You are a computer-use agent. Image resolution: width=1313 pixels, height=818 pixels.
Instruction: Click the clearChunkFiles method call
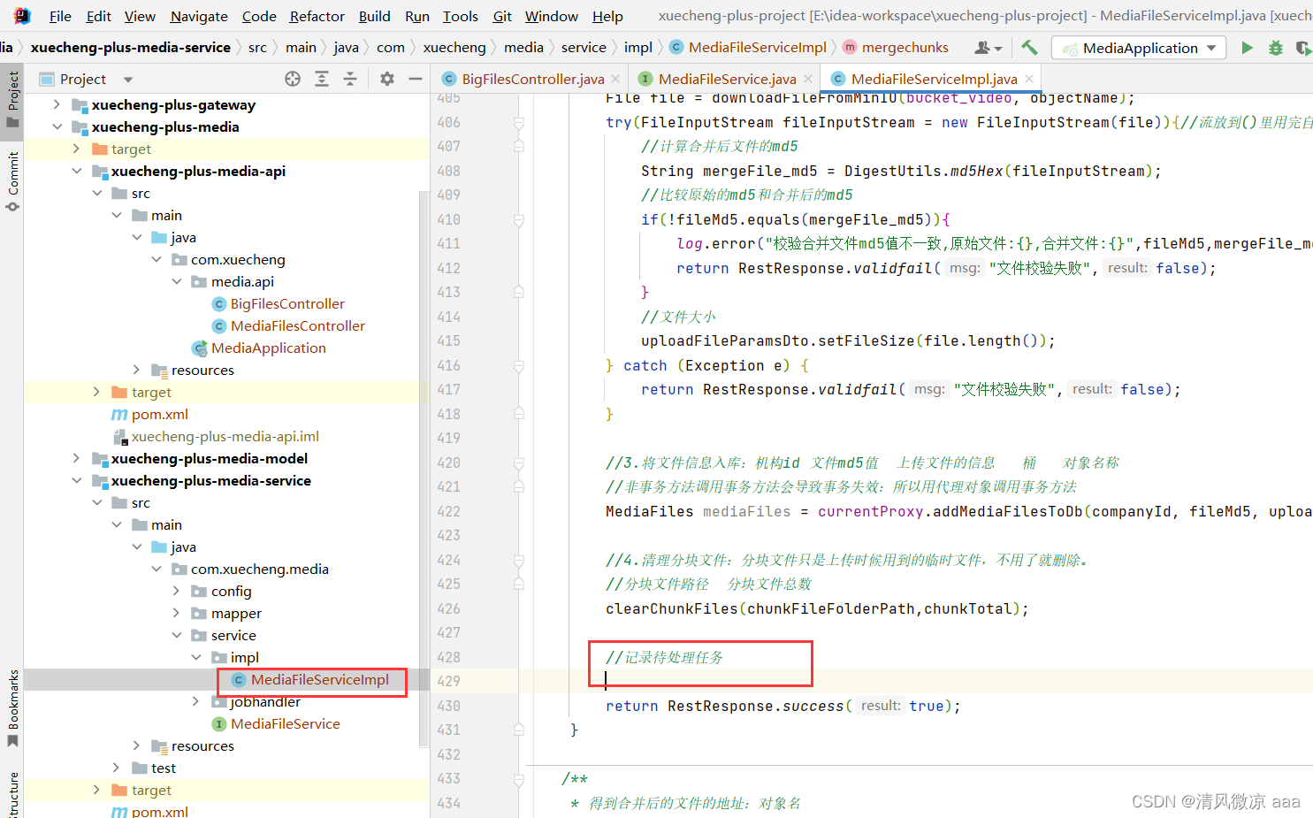[671, 608]
